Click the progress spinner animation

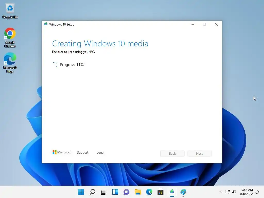(x=55, y=64)
